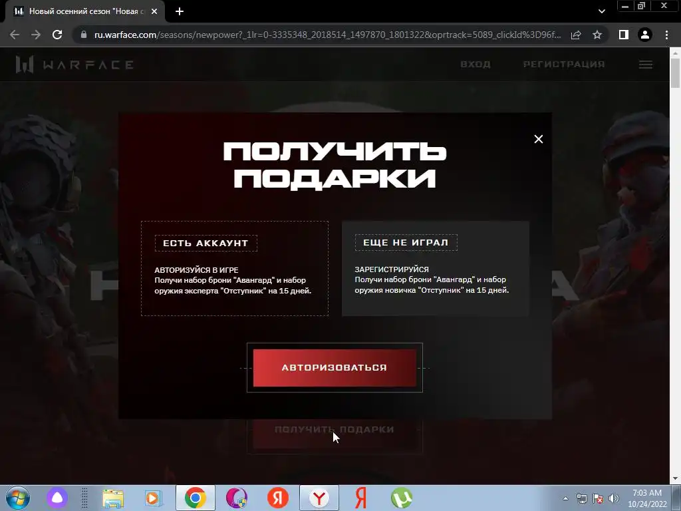Screen dimensions: 681x511
Task: Click the page scrollbar up arrow
Action: 675,53
